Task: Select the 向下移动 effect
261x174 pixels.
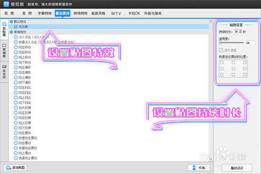Action: click(16, 62)
